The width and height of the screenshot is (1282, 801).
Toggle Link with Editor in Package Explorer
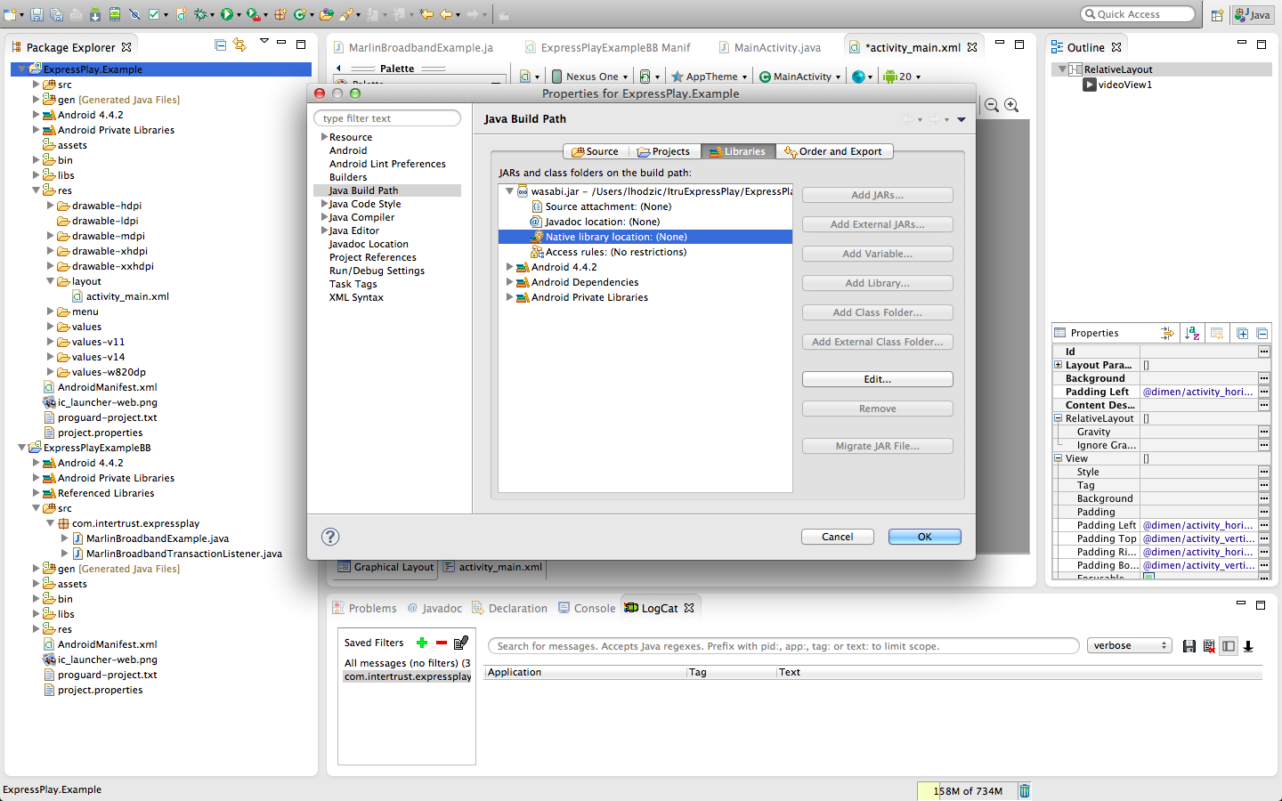(x=239, y=44)
